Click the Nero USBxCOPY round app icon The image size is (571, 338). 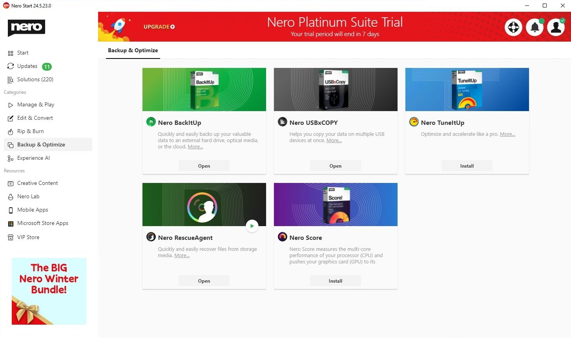pos(282,122)
